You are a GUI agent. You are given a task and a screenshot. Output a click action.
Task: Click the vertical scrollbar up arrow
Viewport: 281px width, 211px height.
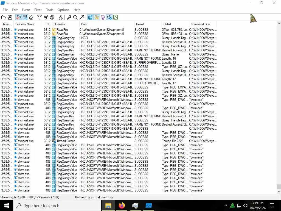click(279, 24)
